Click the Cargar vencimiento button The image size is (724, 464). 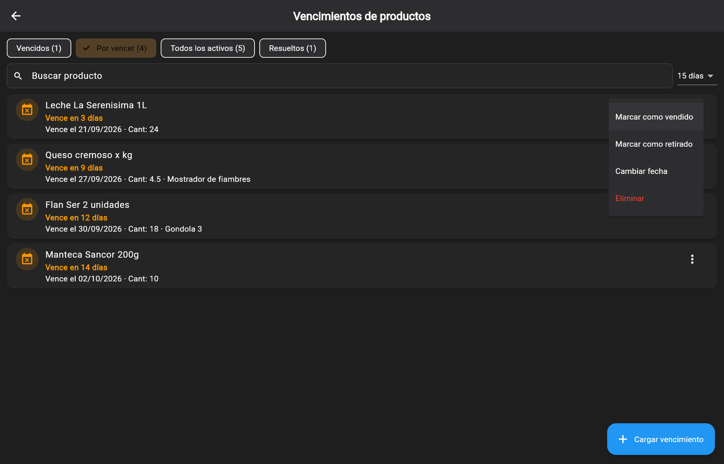click(661, 439)
